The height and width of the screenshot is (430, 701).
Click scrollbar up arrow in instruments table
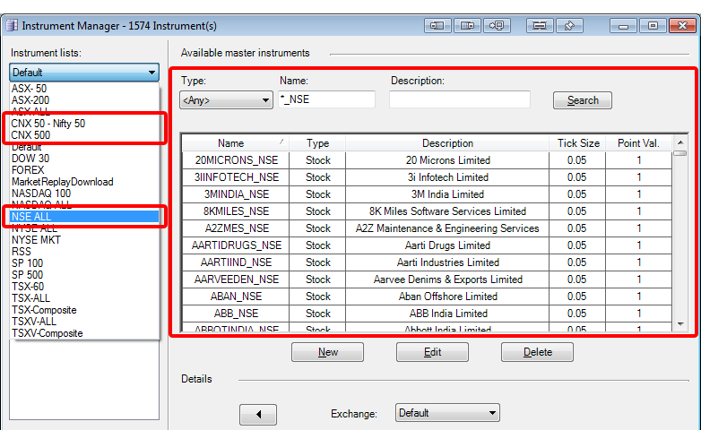pos(680,142)
